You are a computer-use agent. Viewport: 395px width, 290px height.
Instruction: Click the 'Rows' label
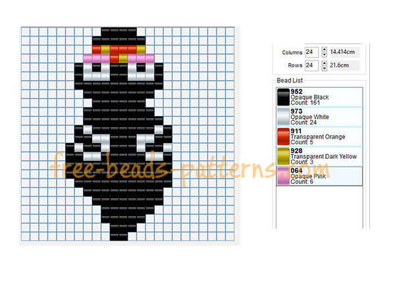[295, 65]
